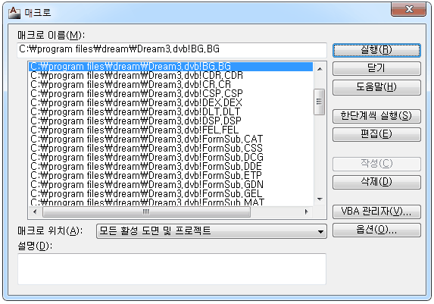Select macro Dream3.dvb!FormSub.GEL
The image size is (434, 304).
coord(170,194)
